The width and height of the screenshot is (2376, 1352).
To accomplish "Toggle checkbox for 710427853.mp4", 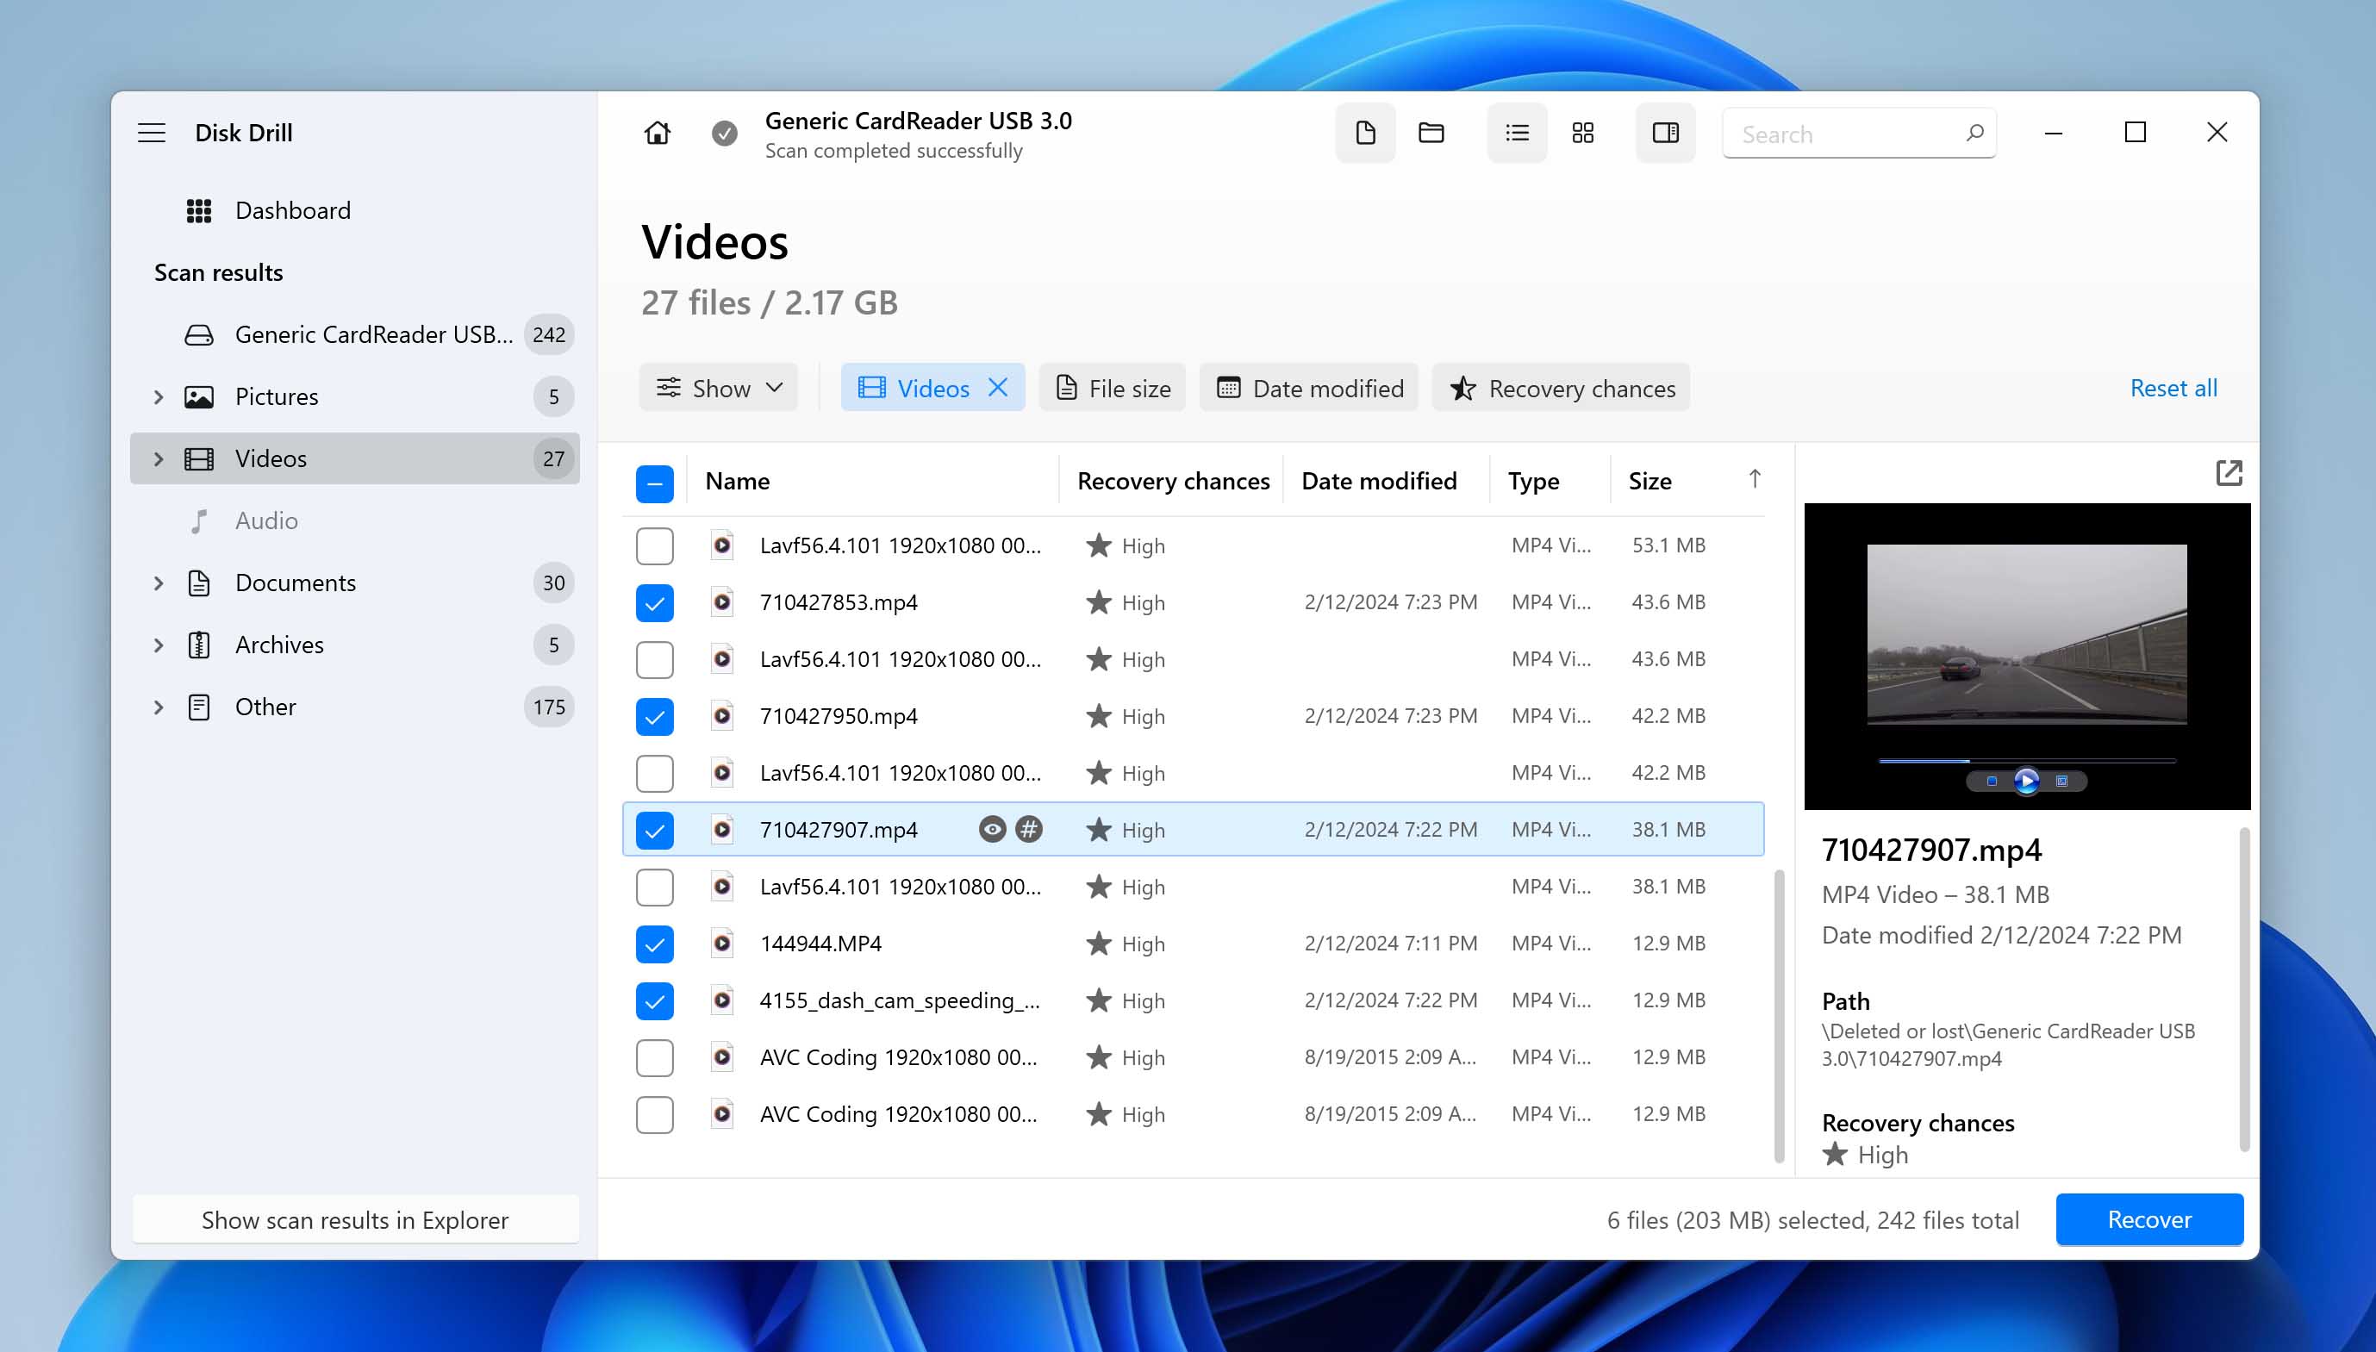I will click(x=654, y=601).
